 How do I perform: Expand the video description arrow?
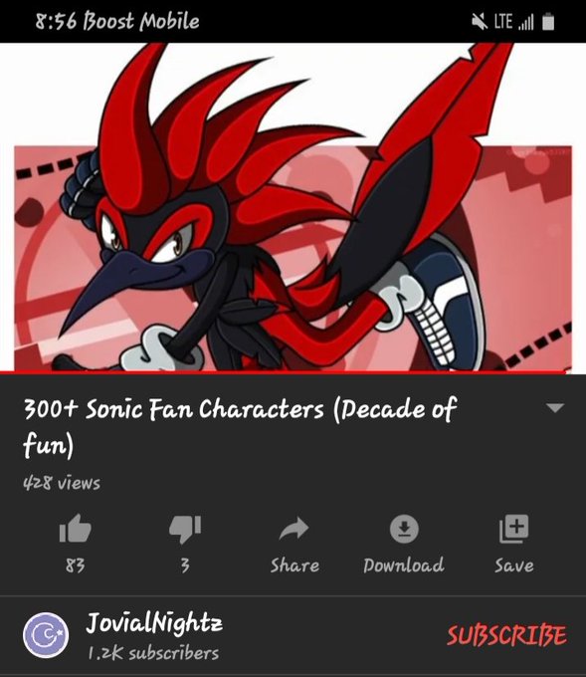point(554,407)
